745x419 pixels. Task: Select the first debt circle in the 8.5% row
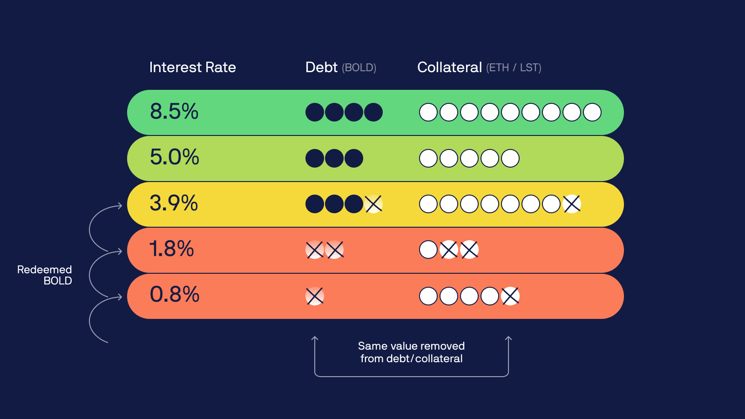pos(315,112)
